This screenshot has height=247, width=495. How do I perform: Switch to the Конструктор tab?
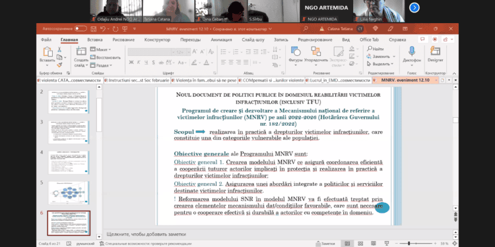point(157,40)
